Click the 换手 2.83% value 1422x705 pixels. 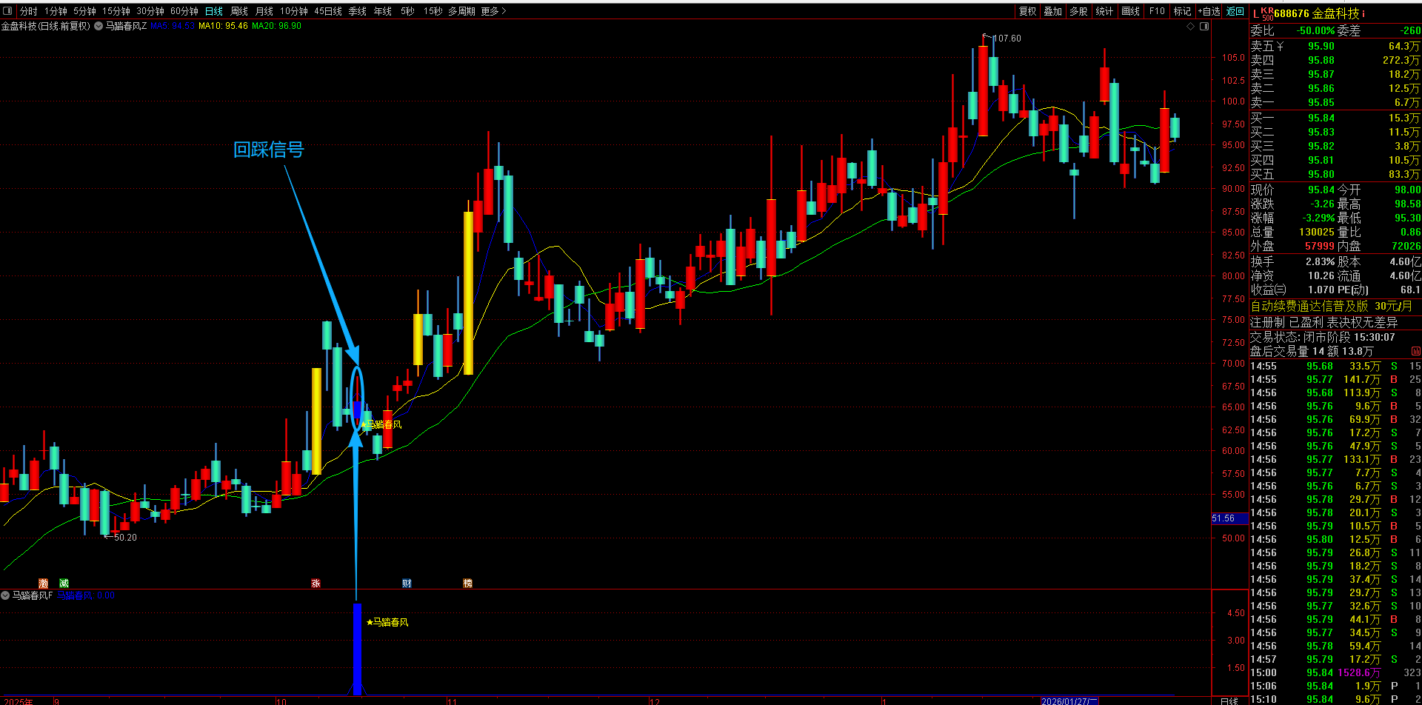click(x=1320, y=261)
